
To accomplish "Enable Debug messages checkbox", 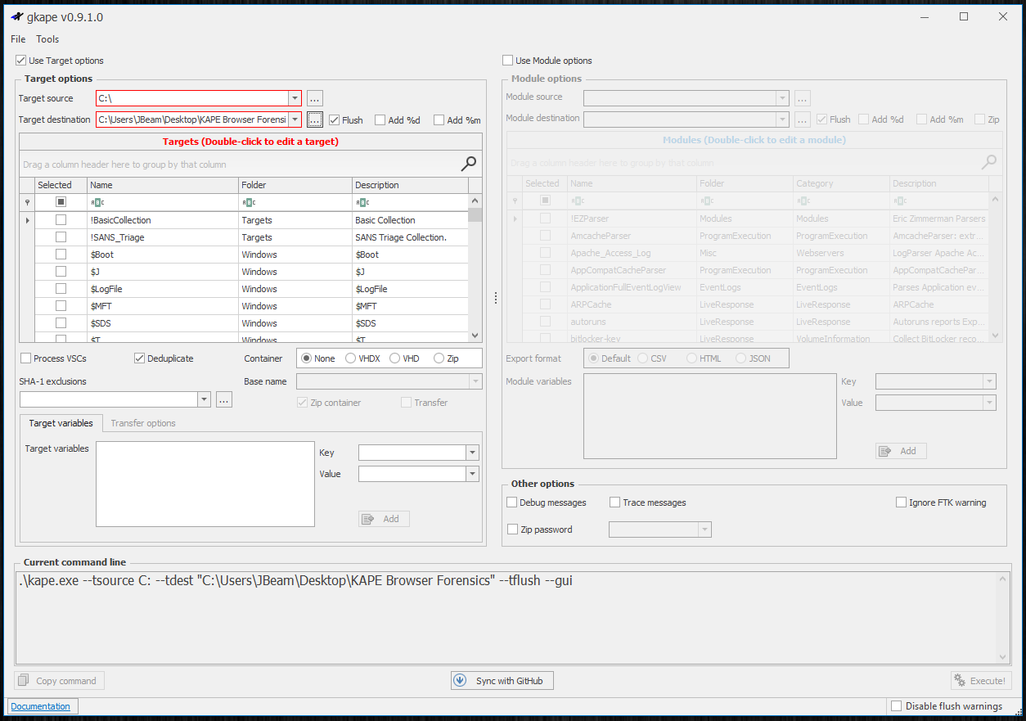I will pyautogui.click(x=512, y=502).
